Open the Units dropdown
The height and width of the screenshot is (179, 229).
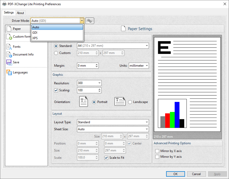click(139, 66)
